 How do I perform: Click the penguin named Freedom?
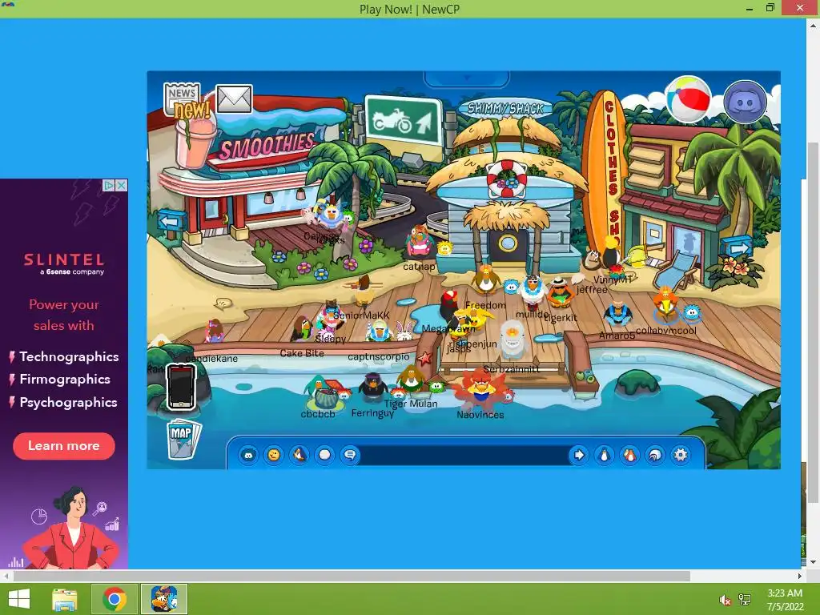486,279
